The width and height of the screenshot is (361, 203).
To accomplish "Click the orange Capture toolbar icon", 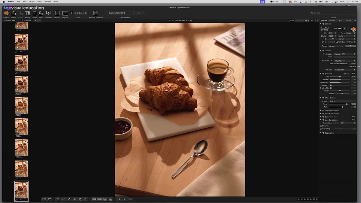I will pyautogui.click(x=6, y=13).
